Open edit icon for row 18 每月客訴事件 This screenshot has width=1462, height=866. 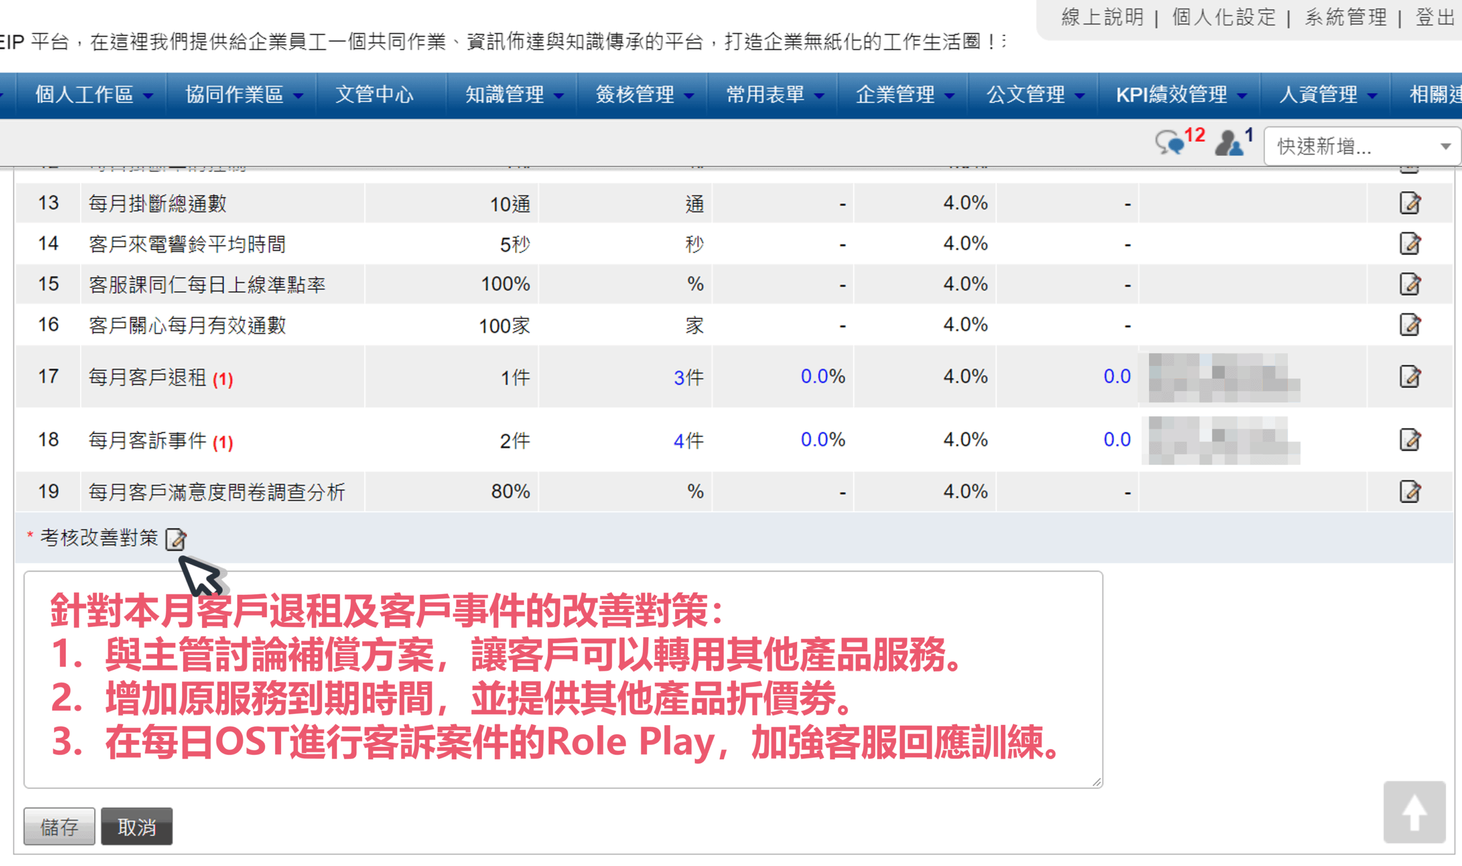coord(1409,440)
